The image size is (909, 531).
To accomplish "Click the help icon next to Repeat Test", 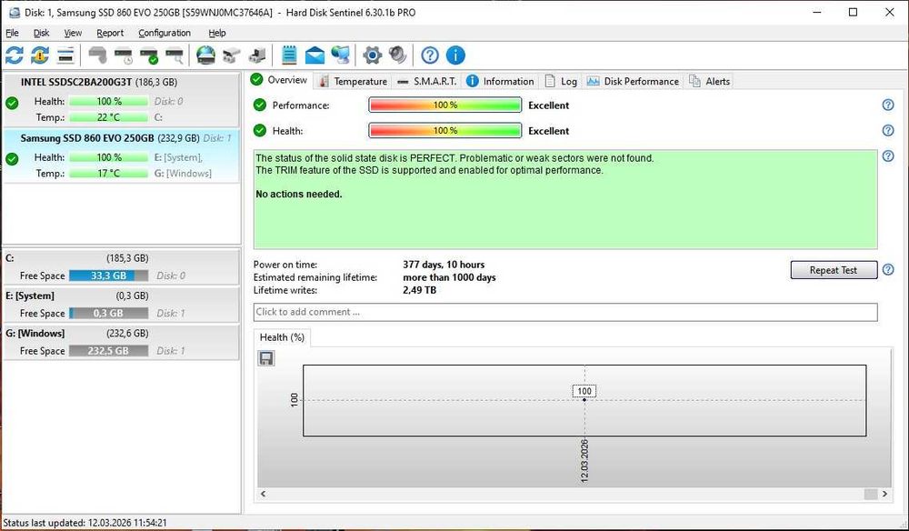I will pyautogui.click(x=888, y=269).
